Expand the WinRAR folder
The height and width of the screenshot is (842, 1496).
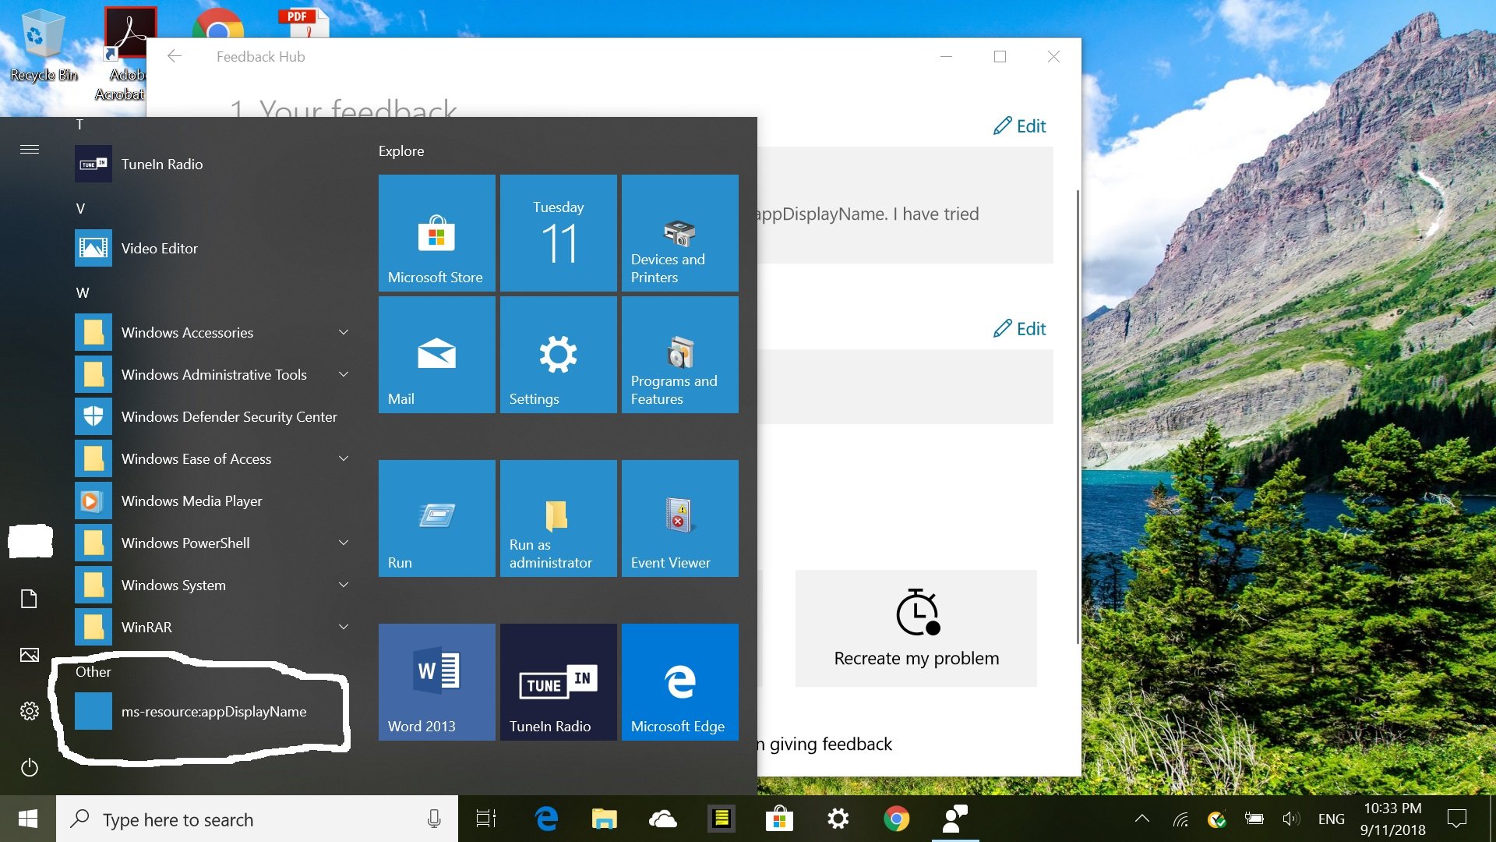pos(215,627)
